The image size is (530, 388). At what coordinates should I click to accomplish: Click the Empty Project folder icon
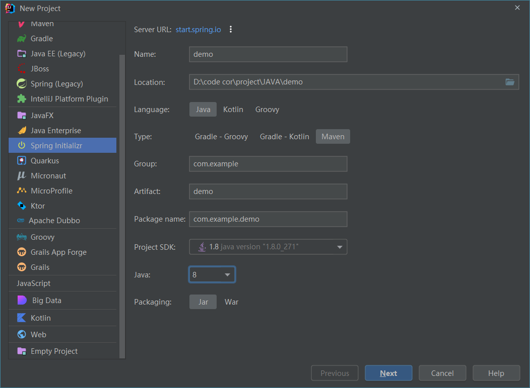pos(22,351)
